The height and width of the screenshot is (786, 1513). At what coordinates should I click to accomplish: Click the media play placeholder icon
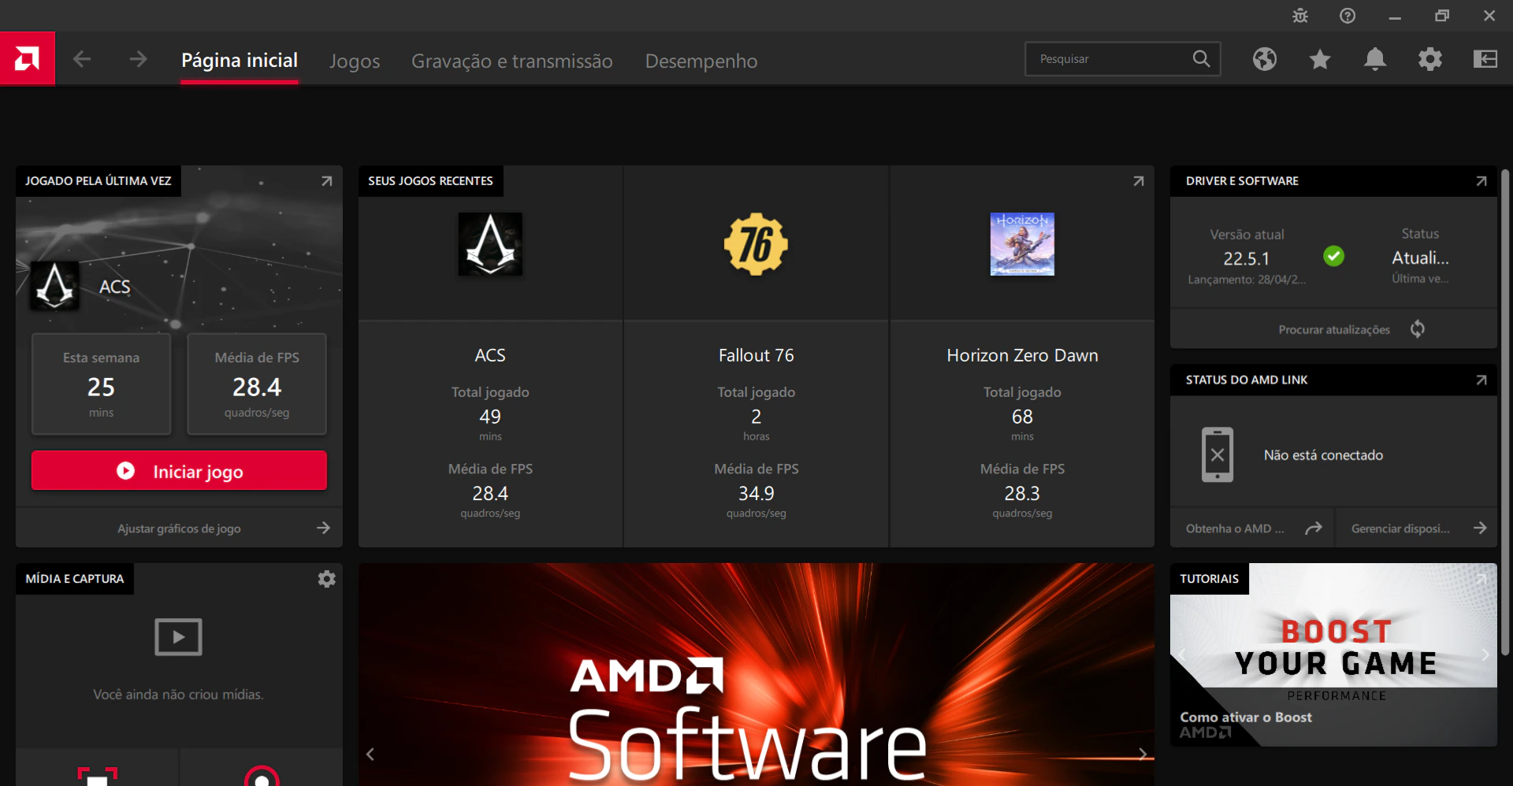[x=178, y=637]
